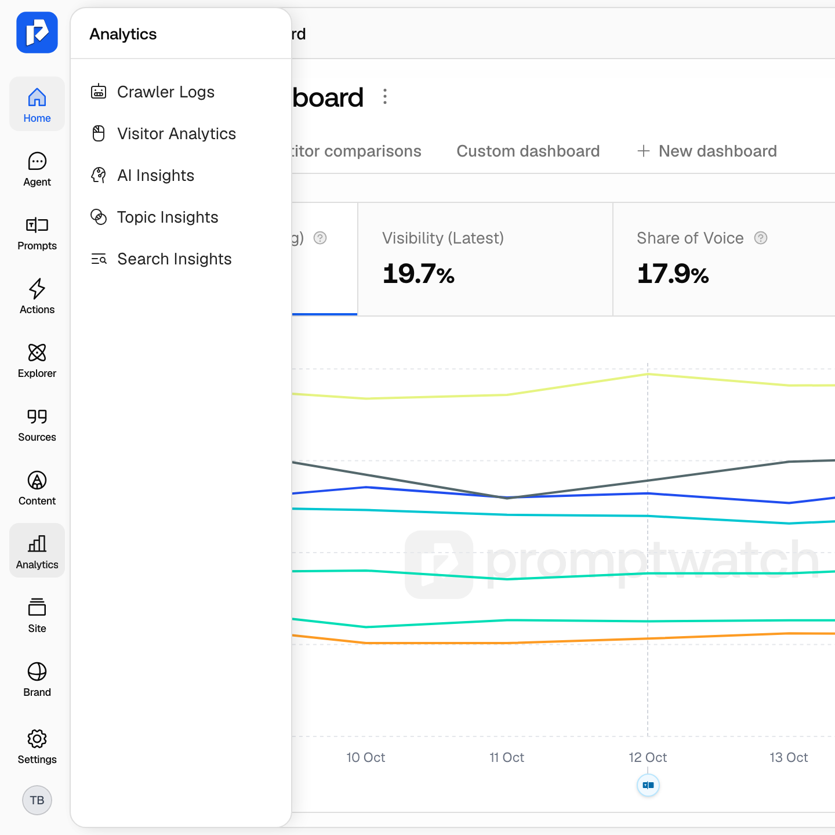
Task: Open the Actions section
Action: (x=37, y=296)
